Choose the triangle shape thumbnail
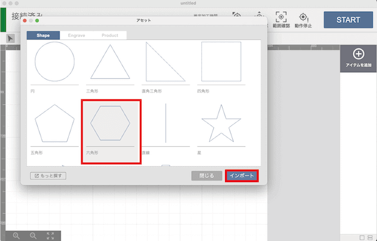This screenshot has width=377, height=241. (x=110, y=62)
